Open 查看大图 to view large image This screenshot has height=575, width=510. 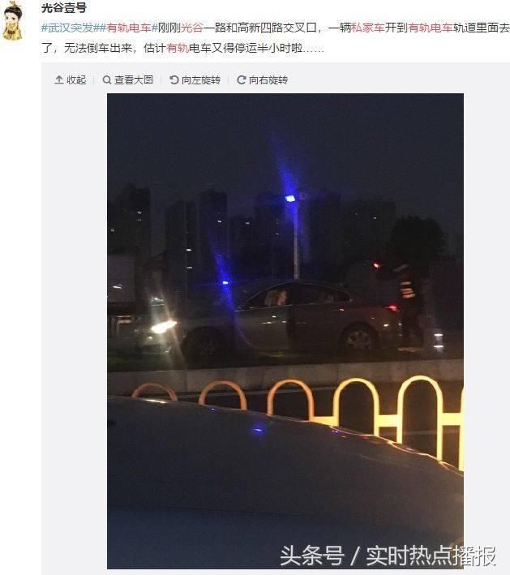point(134,80)
